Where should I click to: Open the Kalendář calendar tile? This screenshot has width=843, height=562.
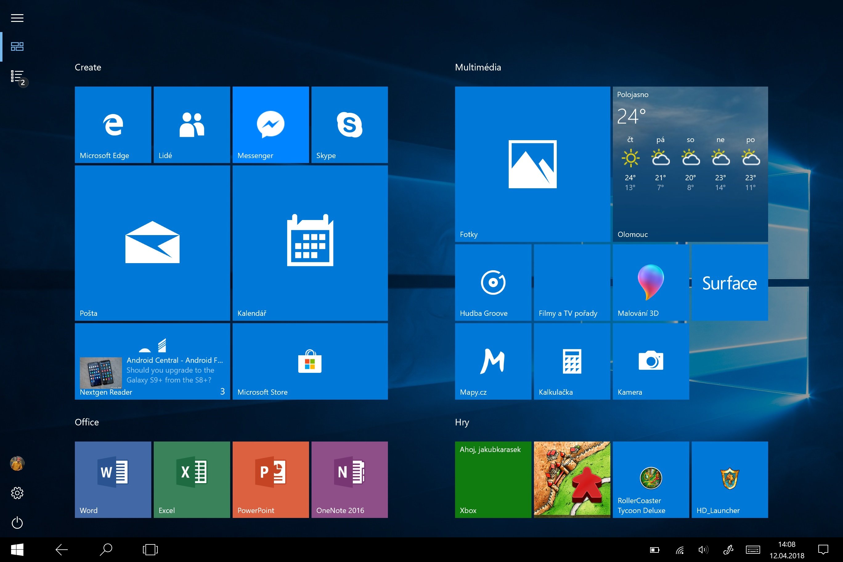[310, 243]
